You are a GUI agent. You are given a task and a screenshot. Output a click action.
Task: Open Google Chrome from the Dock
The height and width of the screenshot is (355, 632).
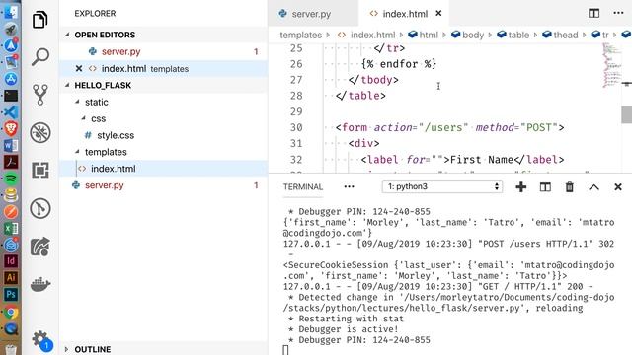[11, 312]
